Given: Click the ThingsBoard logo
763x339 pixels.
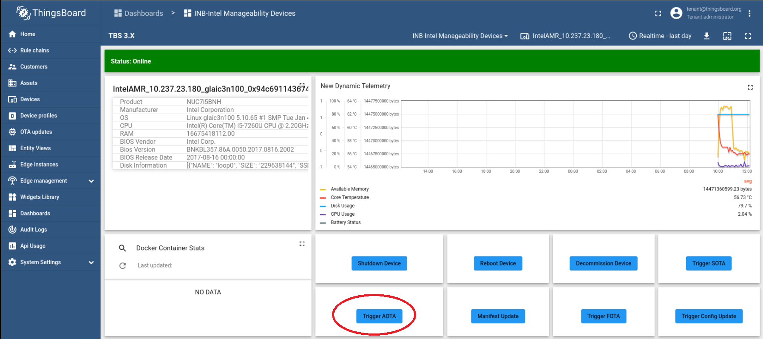Looking at the screenshot, I should click(x=51, y=13).
